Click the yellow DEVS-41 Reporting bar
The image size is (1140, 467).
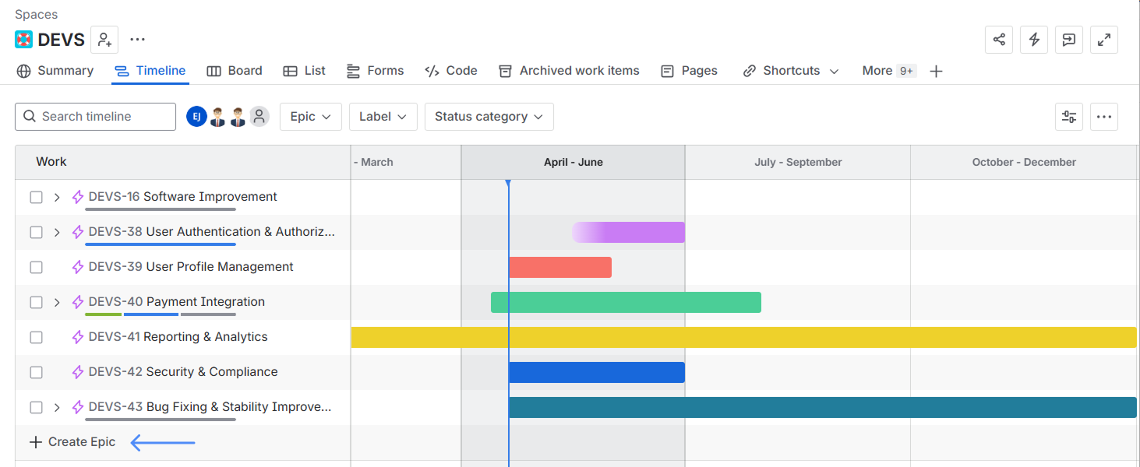[x=744, y=337]
